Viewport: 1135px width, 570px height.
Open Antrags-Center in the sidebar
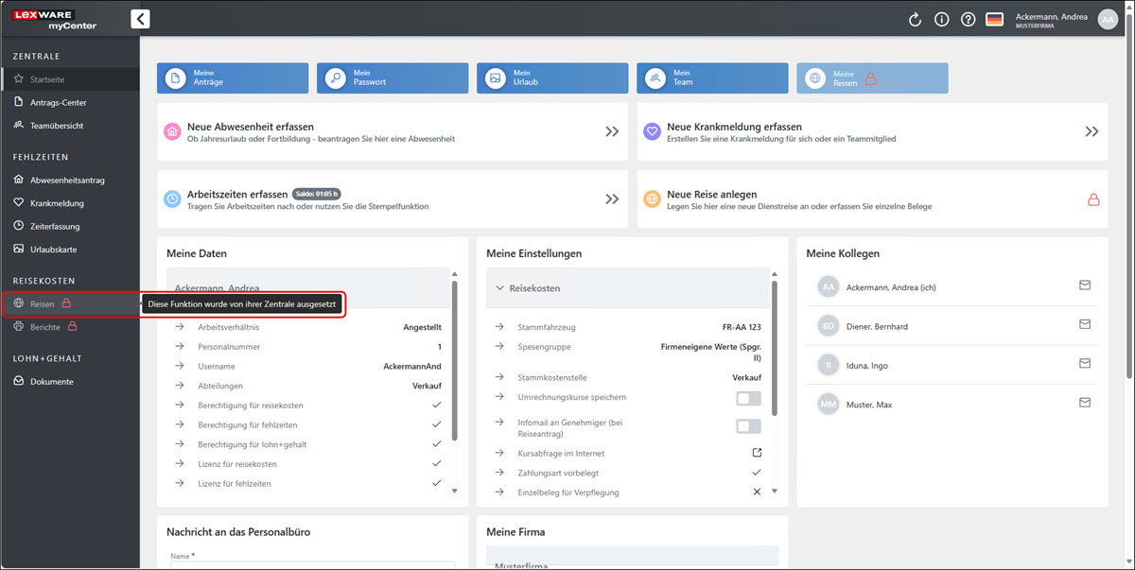click(59, 102)
